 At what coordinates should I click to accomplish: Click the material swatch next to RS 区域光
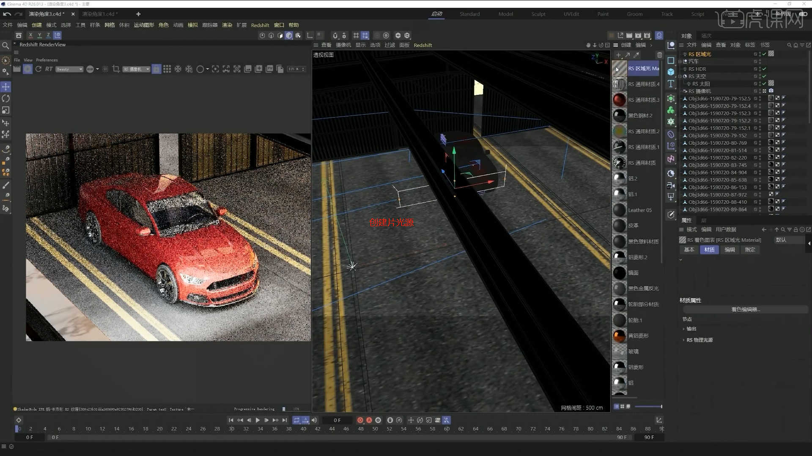771,54
